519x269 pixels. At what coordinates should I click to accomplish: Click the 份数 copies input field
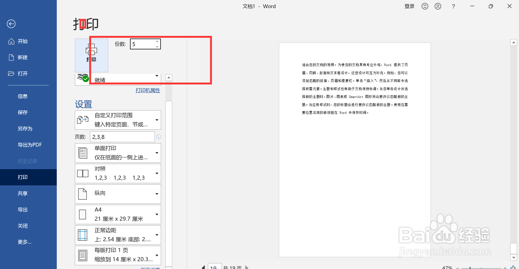click(x=143, y=44)
